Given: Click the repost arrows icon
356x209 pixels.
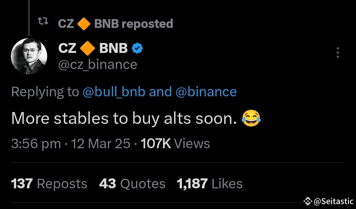Looking at the screenshot, I should (x=43, y=21).
